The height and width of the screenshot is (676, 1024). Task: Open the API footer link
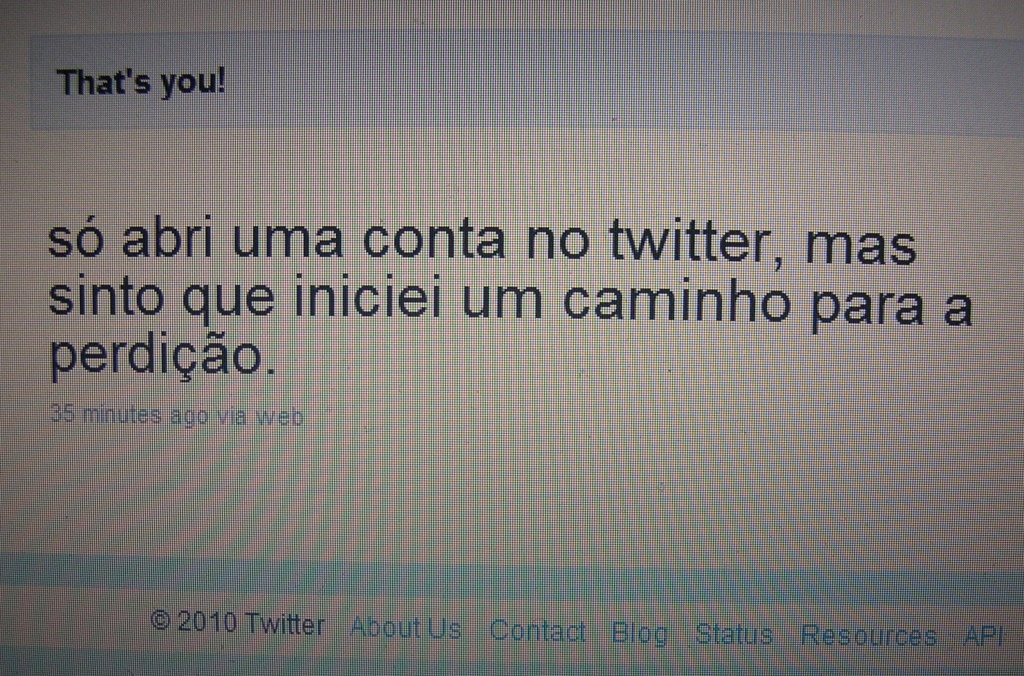pos(982,636)
